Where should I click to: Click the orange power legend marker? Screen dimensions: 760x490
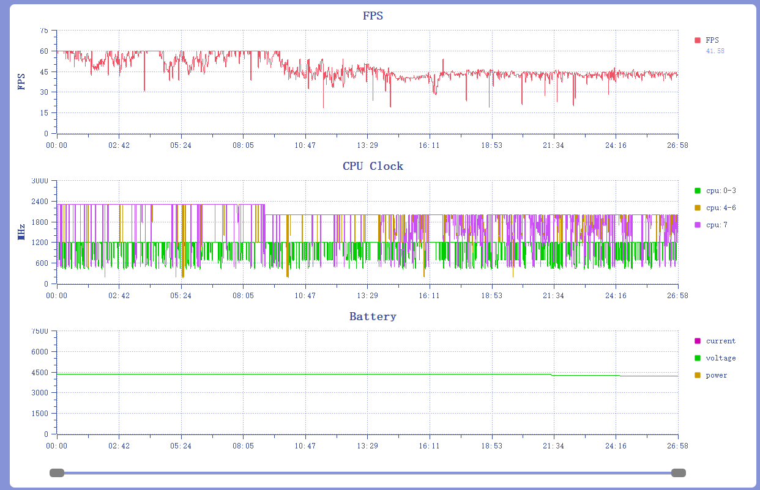coord(698,375)
